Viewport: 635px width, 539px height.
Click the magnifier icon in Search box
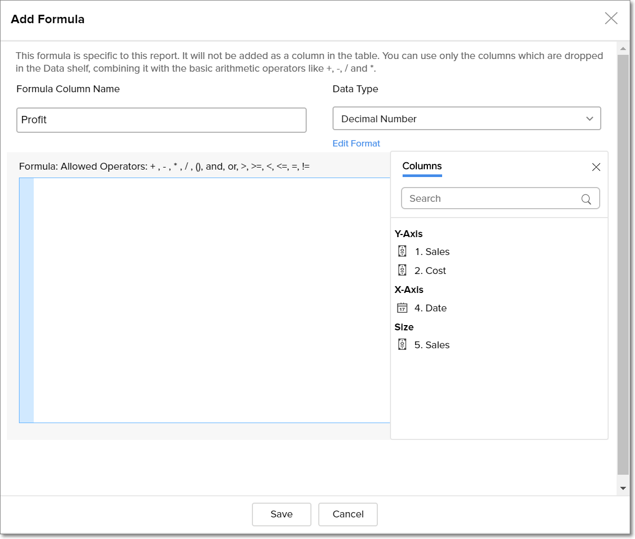pyautogui.click(x=586, y=199)
